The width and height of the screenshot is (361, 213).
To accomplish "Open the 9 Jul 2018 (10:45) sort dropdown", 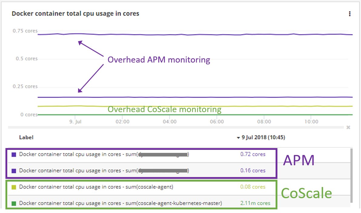I will (x=261, y=137).
